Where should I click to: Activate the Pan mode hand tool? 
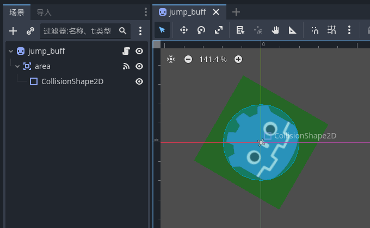[x=275, y=30]
